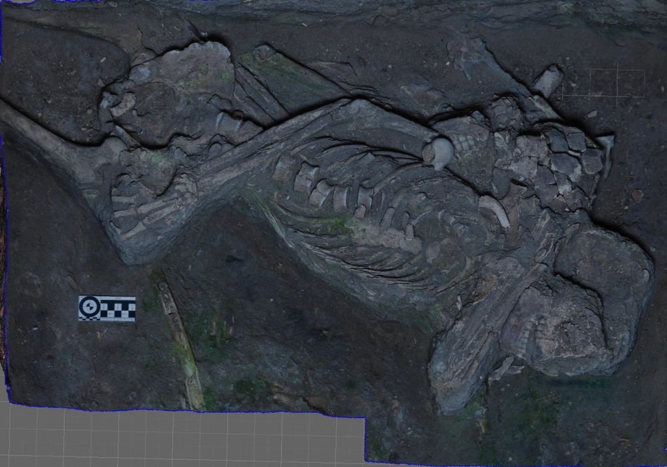Image resolution: width=667 pixels, height=467 pixels.
Task: Click the blue mesh boundary outline
Action: (x=187, y=410)
